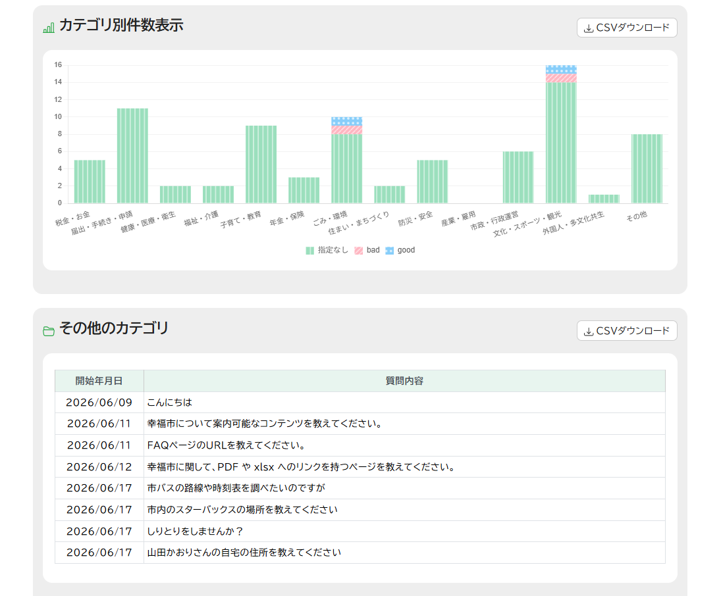The image size is (721, 596).
Task: Click the カテゴリ別件数表示 heading
Action: tap(121, 25)
